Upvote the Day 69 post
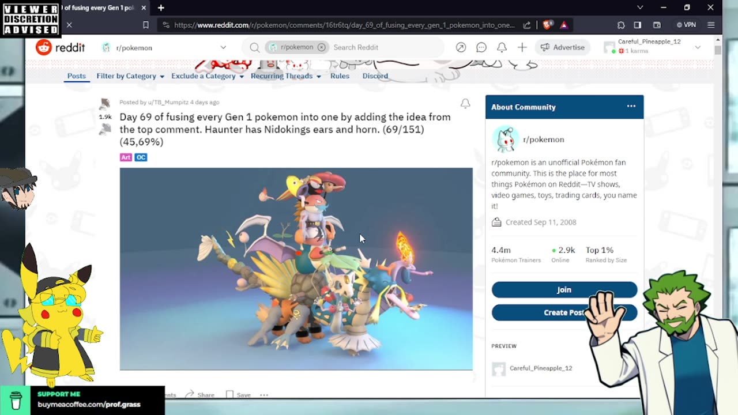This screenshot has height=415, width=738. coord(105,104)
